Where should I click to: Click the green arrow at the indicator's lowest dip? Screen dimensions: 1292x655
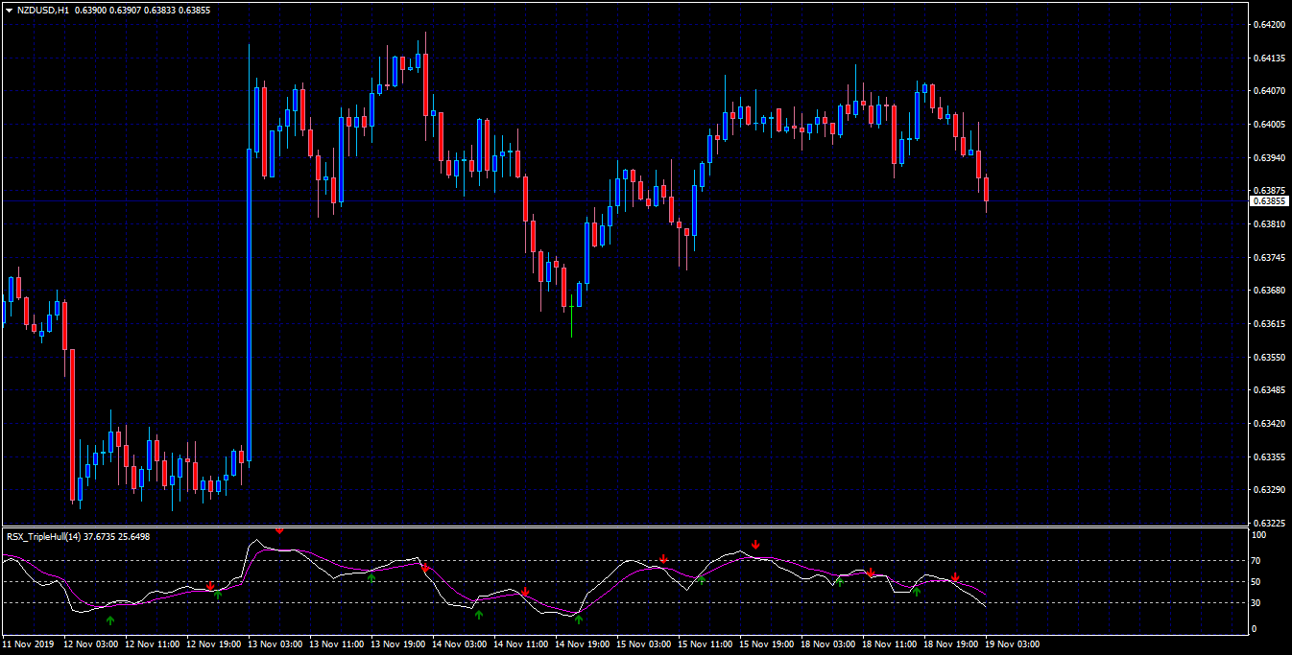point(578,620)
